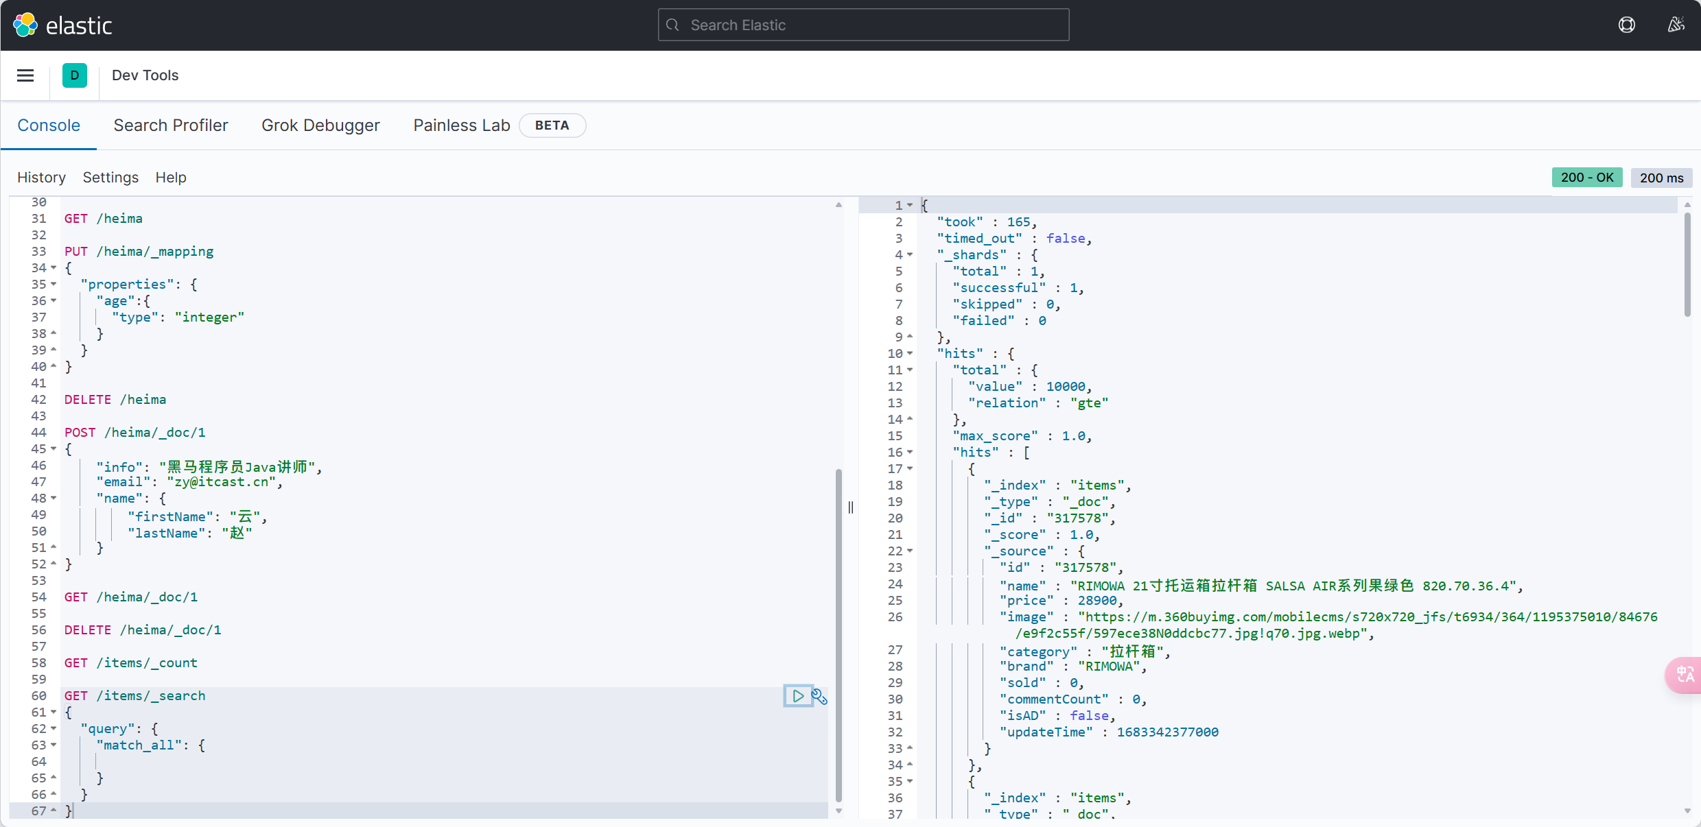Fold the "_shards" object at output line 4
The height and width of the screenshot is (827, 1701).
coord(910,255)
